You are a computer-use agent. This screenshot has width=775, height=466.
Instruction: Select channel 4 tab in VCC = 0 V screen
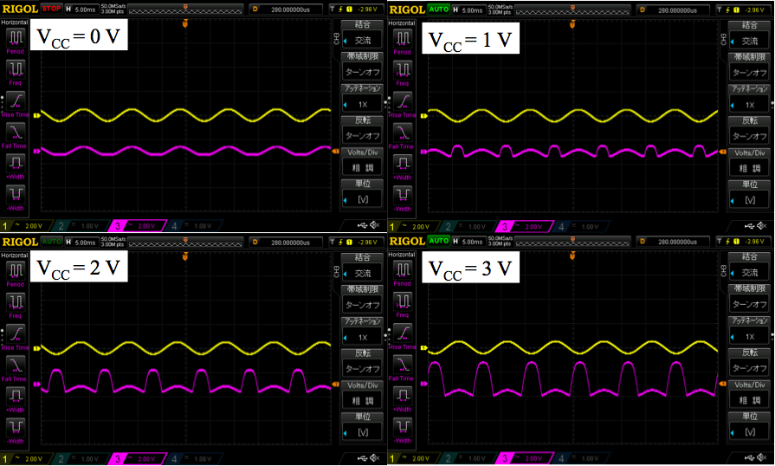193,226
